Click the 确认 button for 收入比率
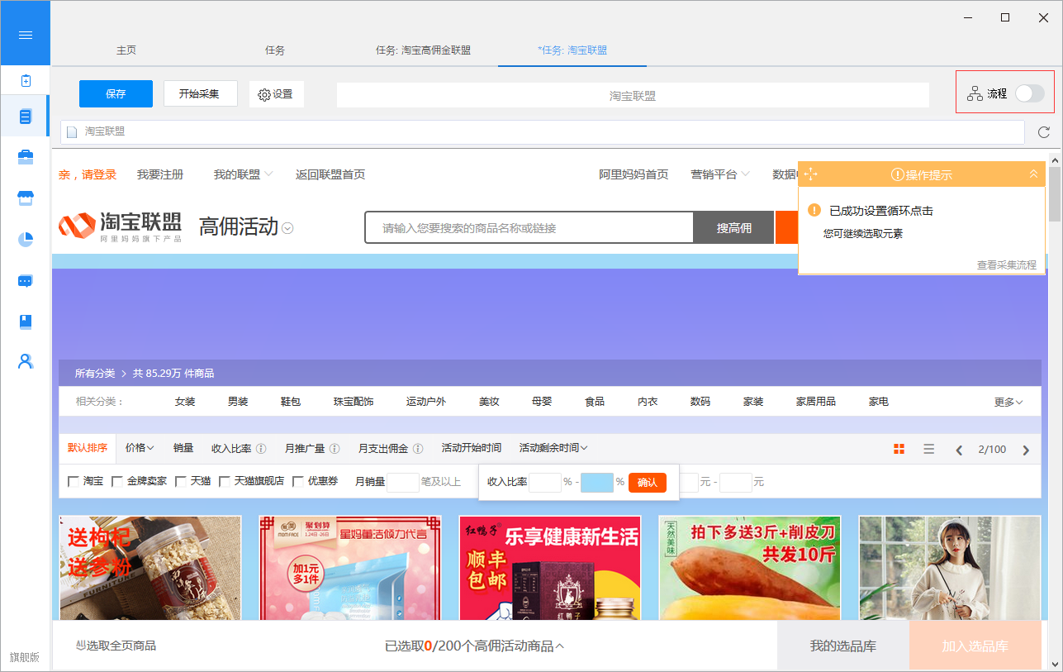 point(648,483)
